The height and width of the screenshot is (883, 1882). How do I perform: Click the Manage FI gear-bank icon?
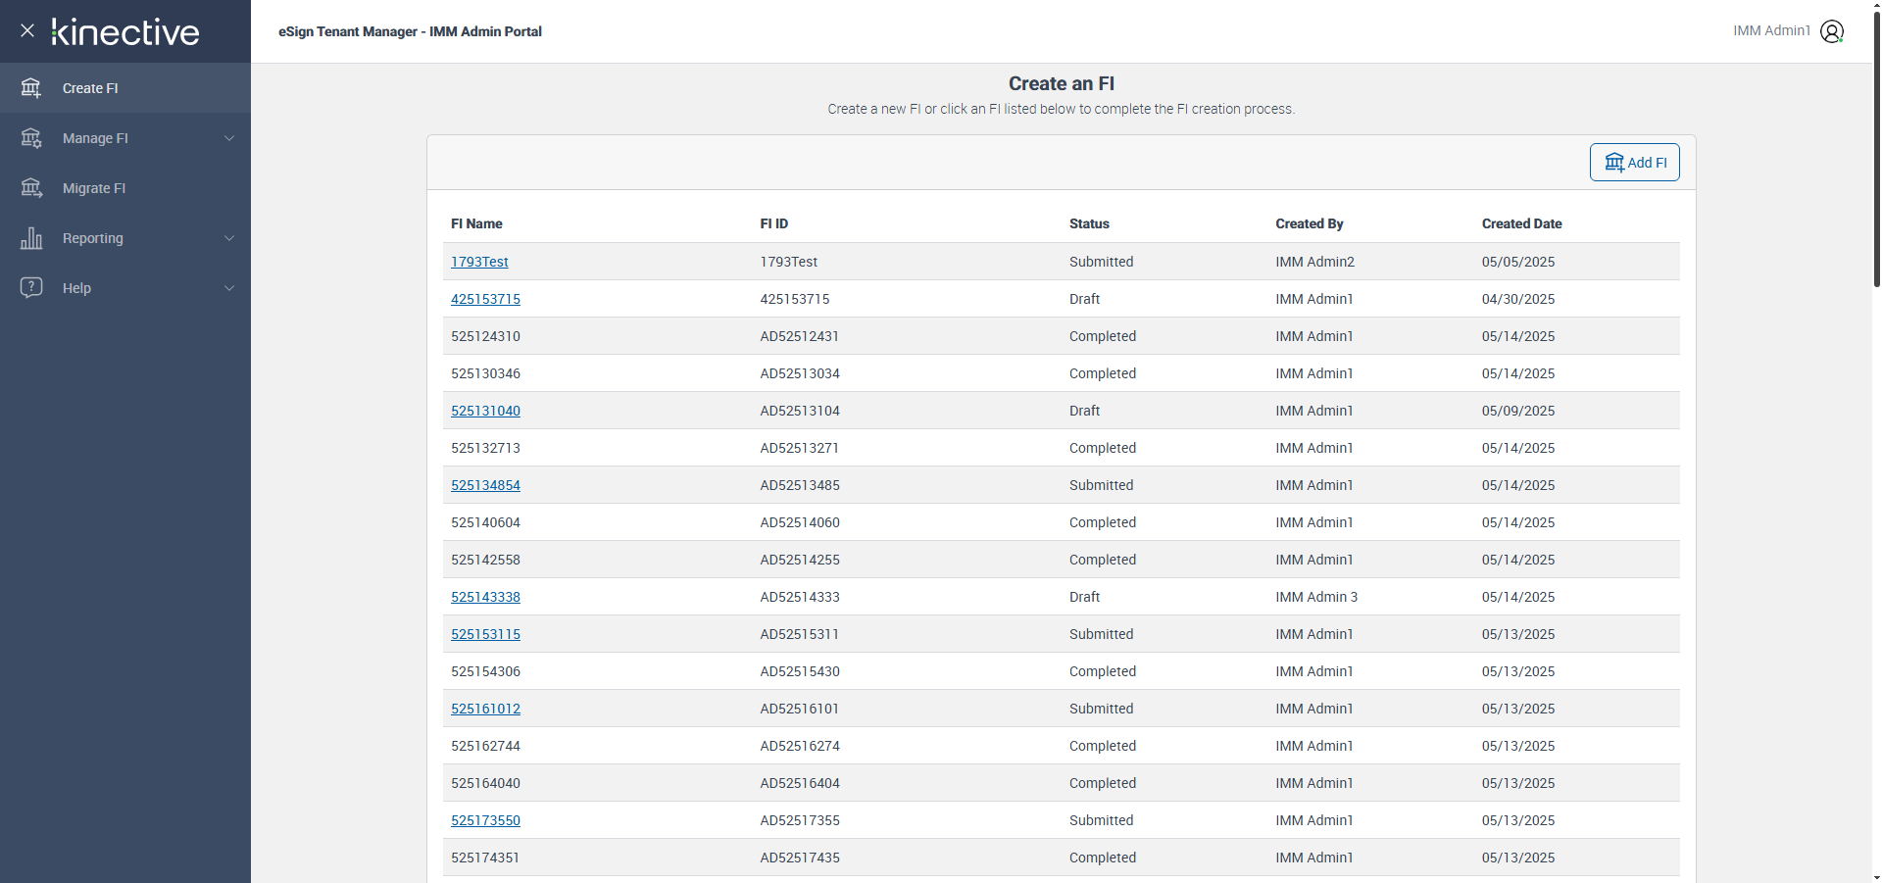pyautogui.click(x=31, y=138)
